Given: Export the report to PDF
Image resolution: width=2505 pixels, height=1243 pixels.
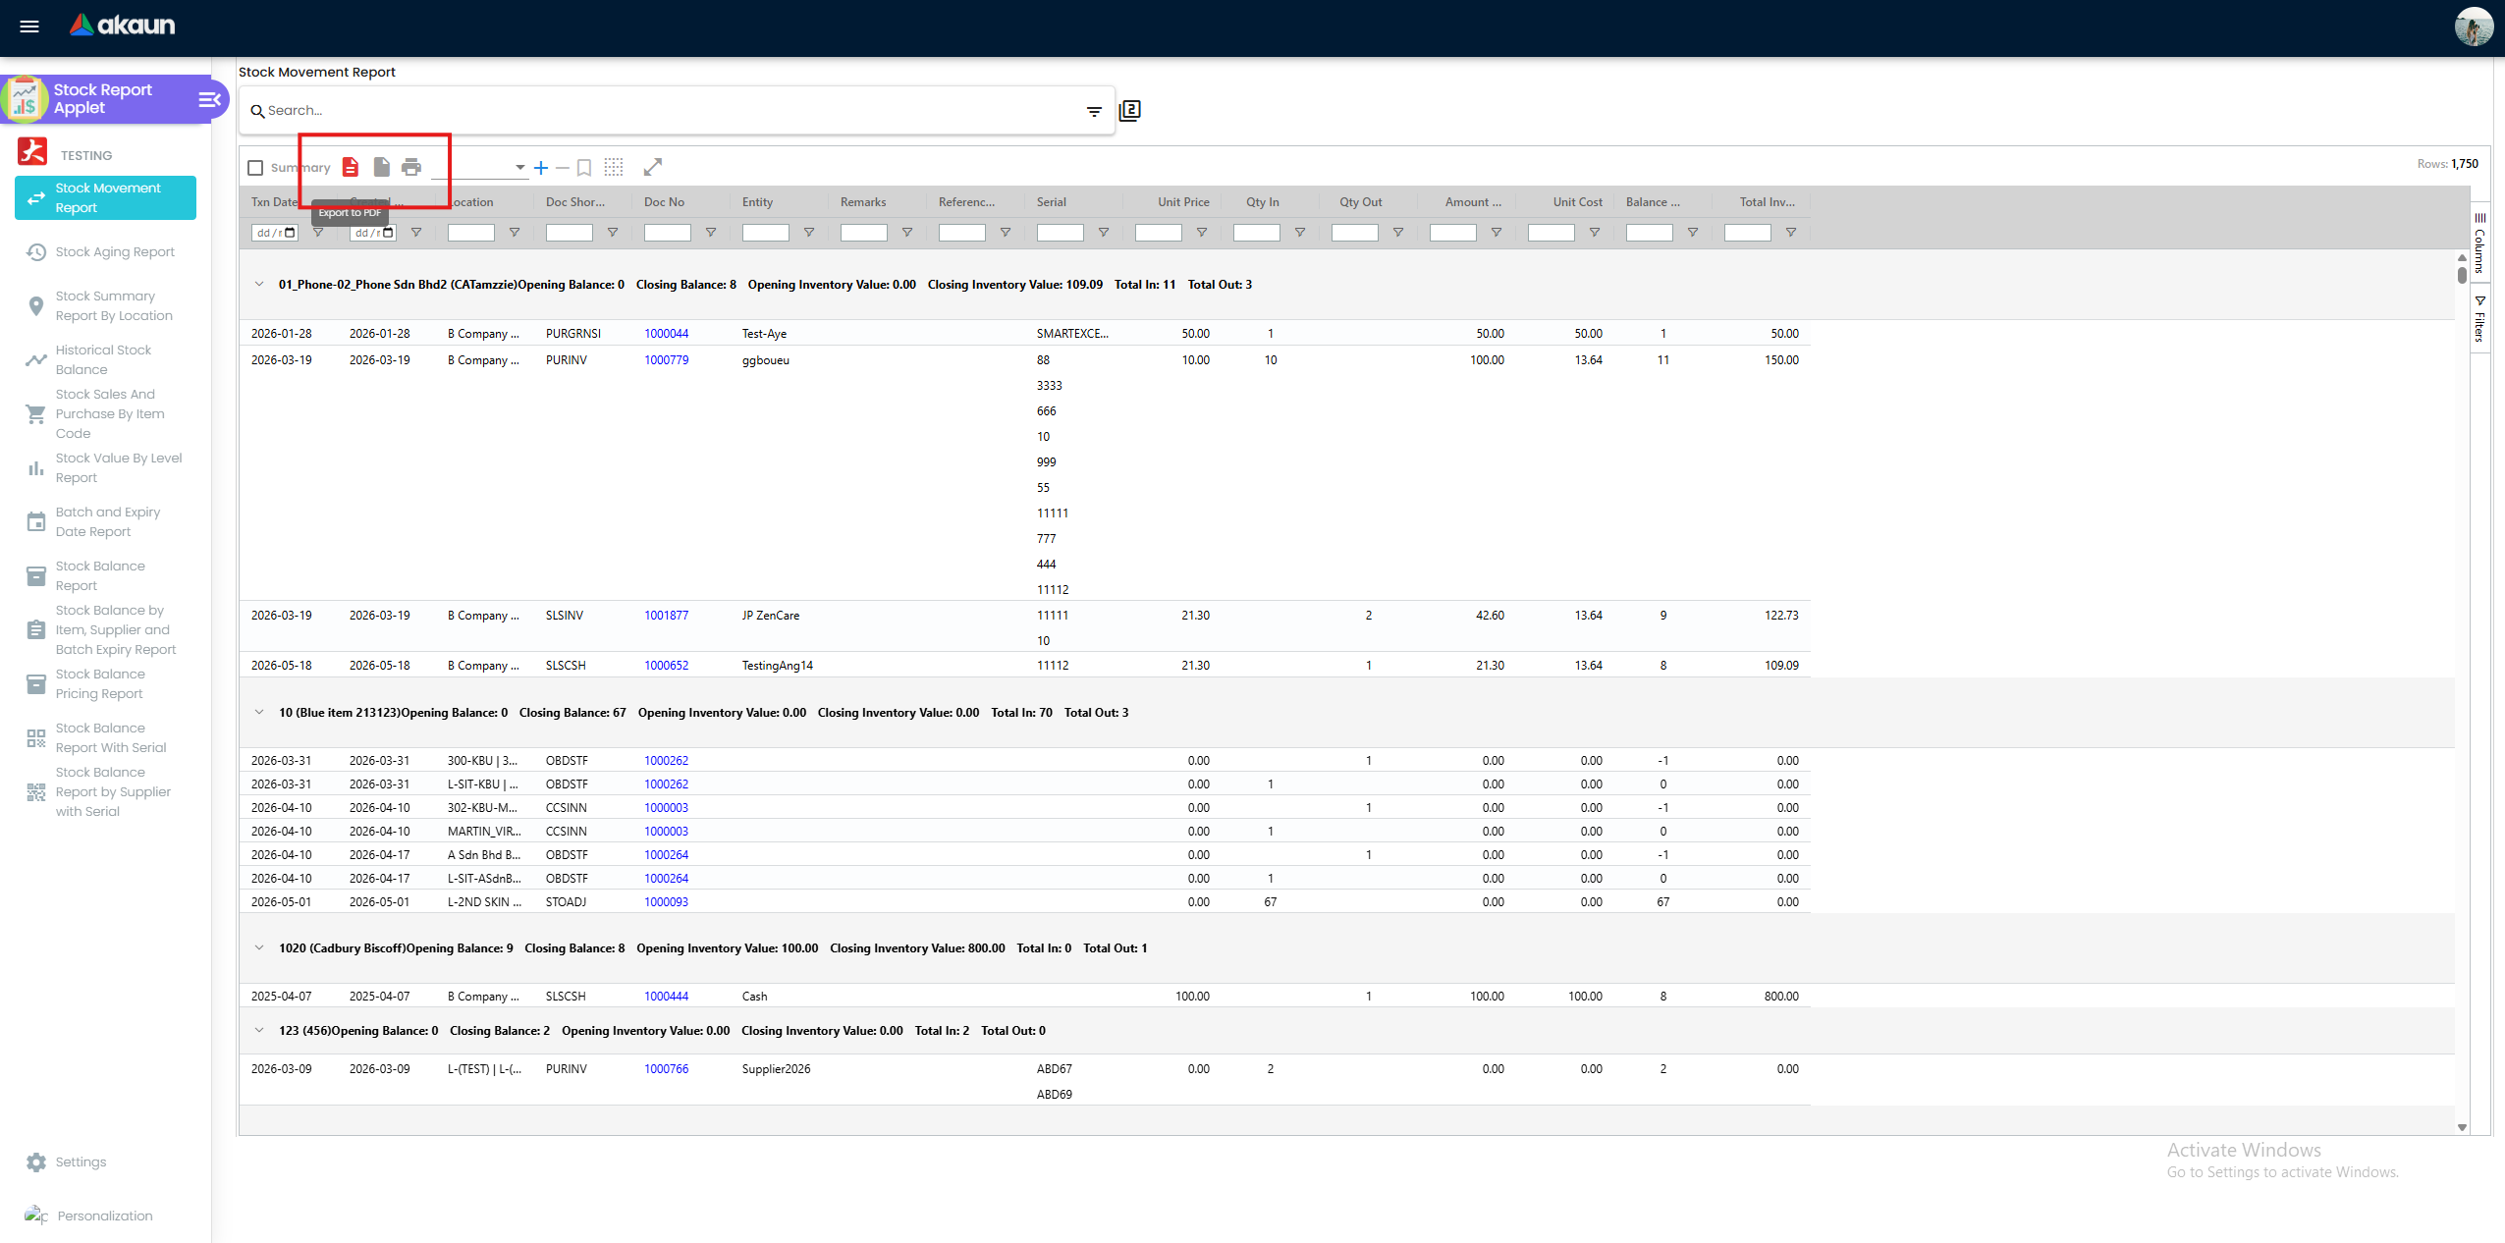Looking at the screenshot, I should click(351, 167).
